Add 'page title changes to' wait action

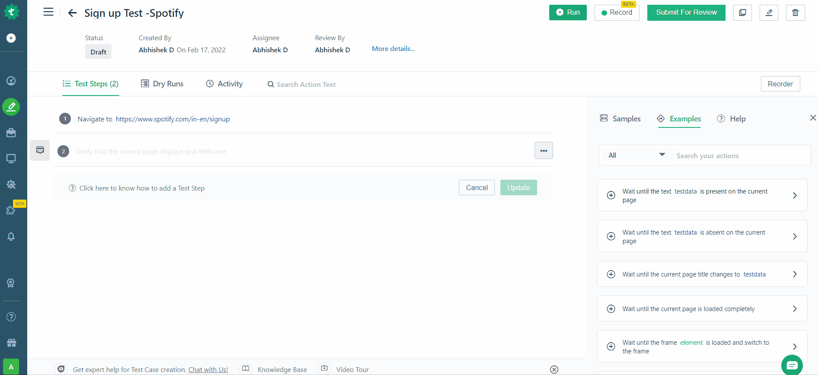(x=611, y=274)
